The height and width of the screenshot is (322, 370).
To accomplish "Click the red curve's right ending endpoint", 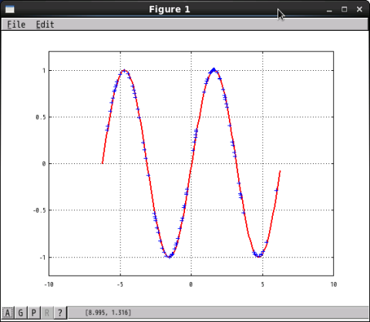I will coord(280,171).
